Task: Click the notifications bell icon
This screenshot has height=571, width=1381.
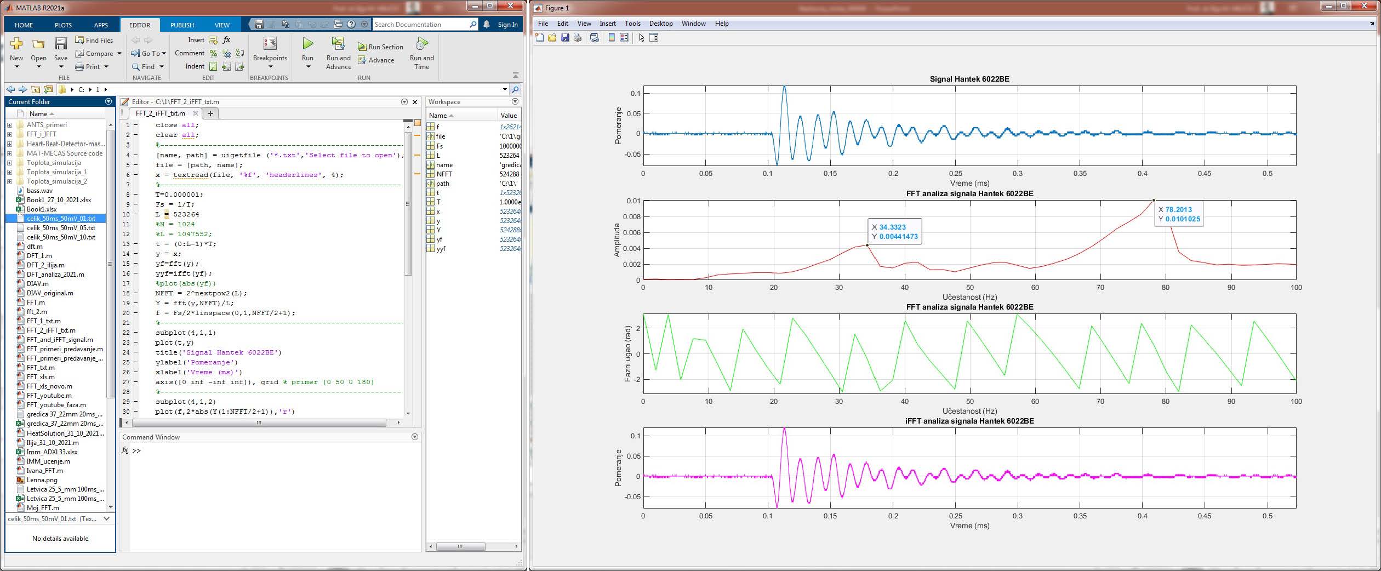Action: [487, 24]
